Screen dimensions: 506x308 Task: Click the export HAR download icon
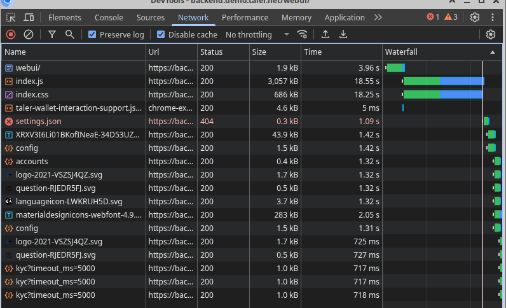343,34
